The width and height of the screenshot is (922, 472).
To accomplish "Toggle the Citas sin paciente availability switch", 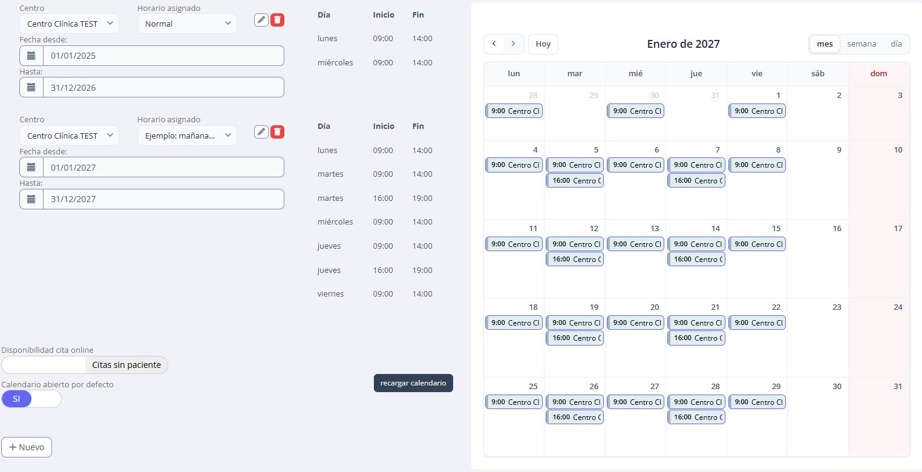I will coord(85,365).
